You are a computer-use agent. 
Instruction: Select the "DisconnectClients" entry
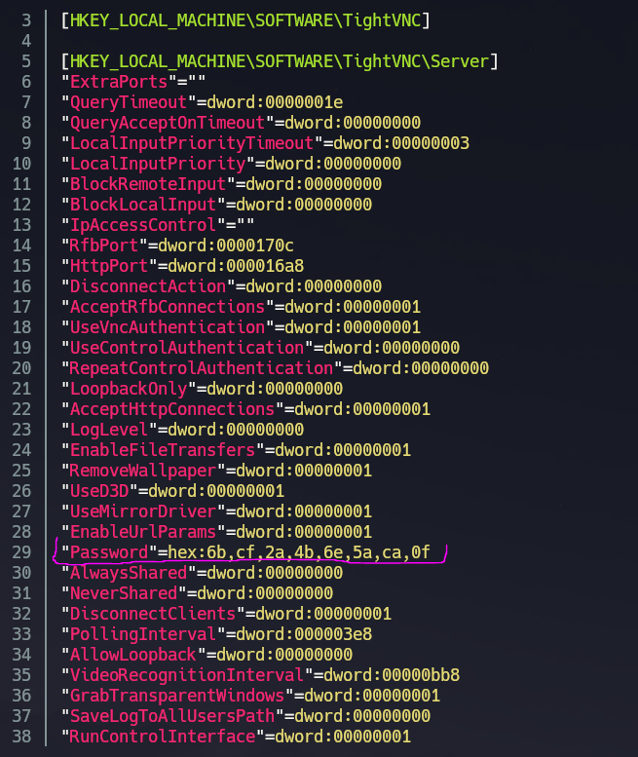(x=226, y=614)
